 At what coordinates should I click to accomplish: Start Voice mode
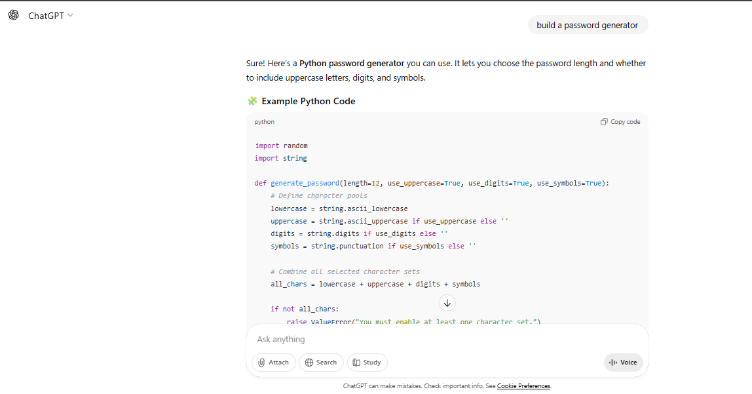click(623, 363)
